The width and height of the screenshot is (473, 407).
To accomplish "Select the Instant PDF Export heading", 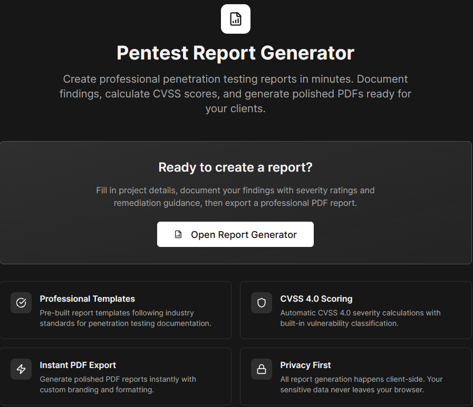I will 78,365.
